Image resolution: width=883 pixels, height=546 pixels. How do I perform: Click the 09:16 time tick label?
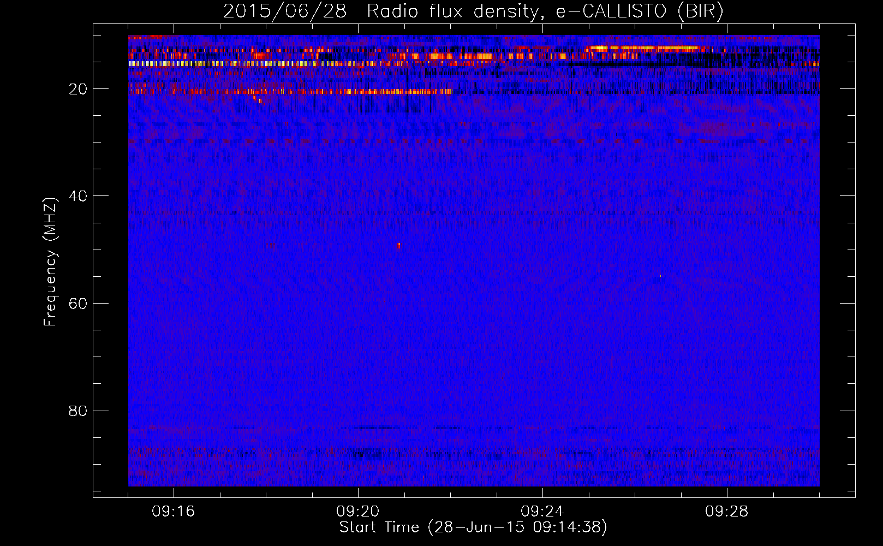(x=174, y=511)
